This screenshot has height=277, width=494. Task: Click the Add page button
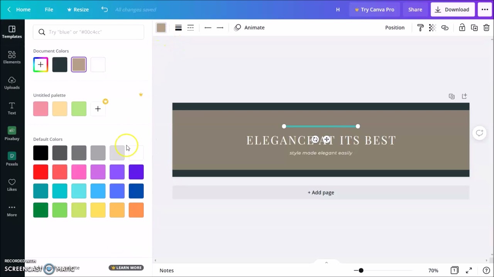(x=321, y=192)
